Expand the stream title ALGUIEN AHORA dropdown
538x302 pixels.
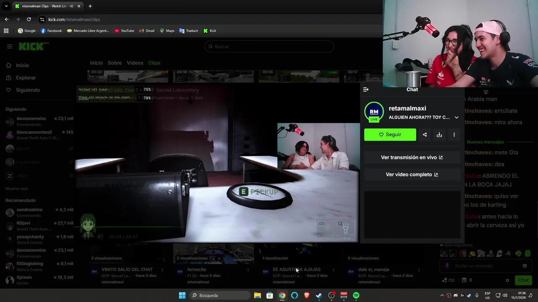pos(456,117)
